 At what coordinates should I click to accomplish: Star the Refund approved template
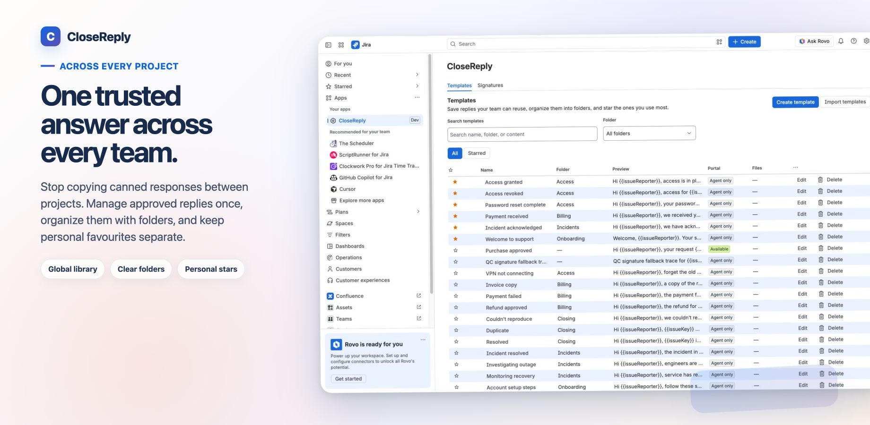[456, 307]
